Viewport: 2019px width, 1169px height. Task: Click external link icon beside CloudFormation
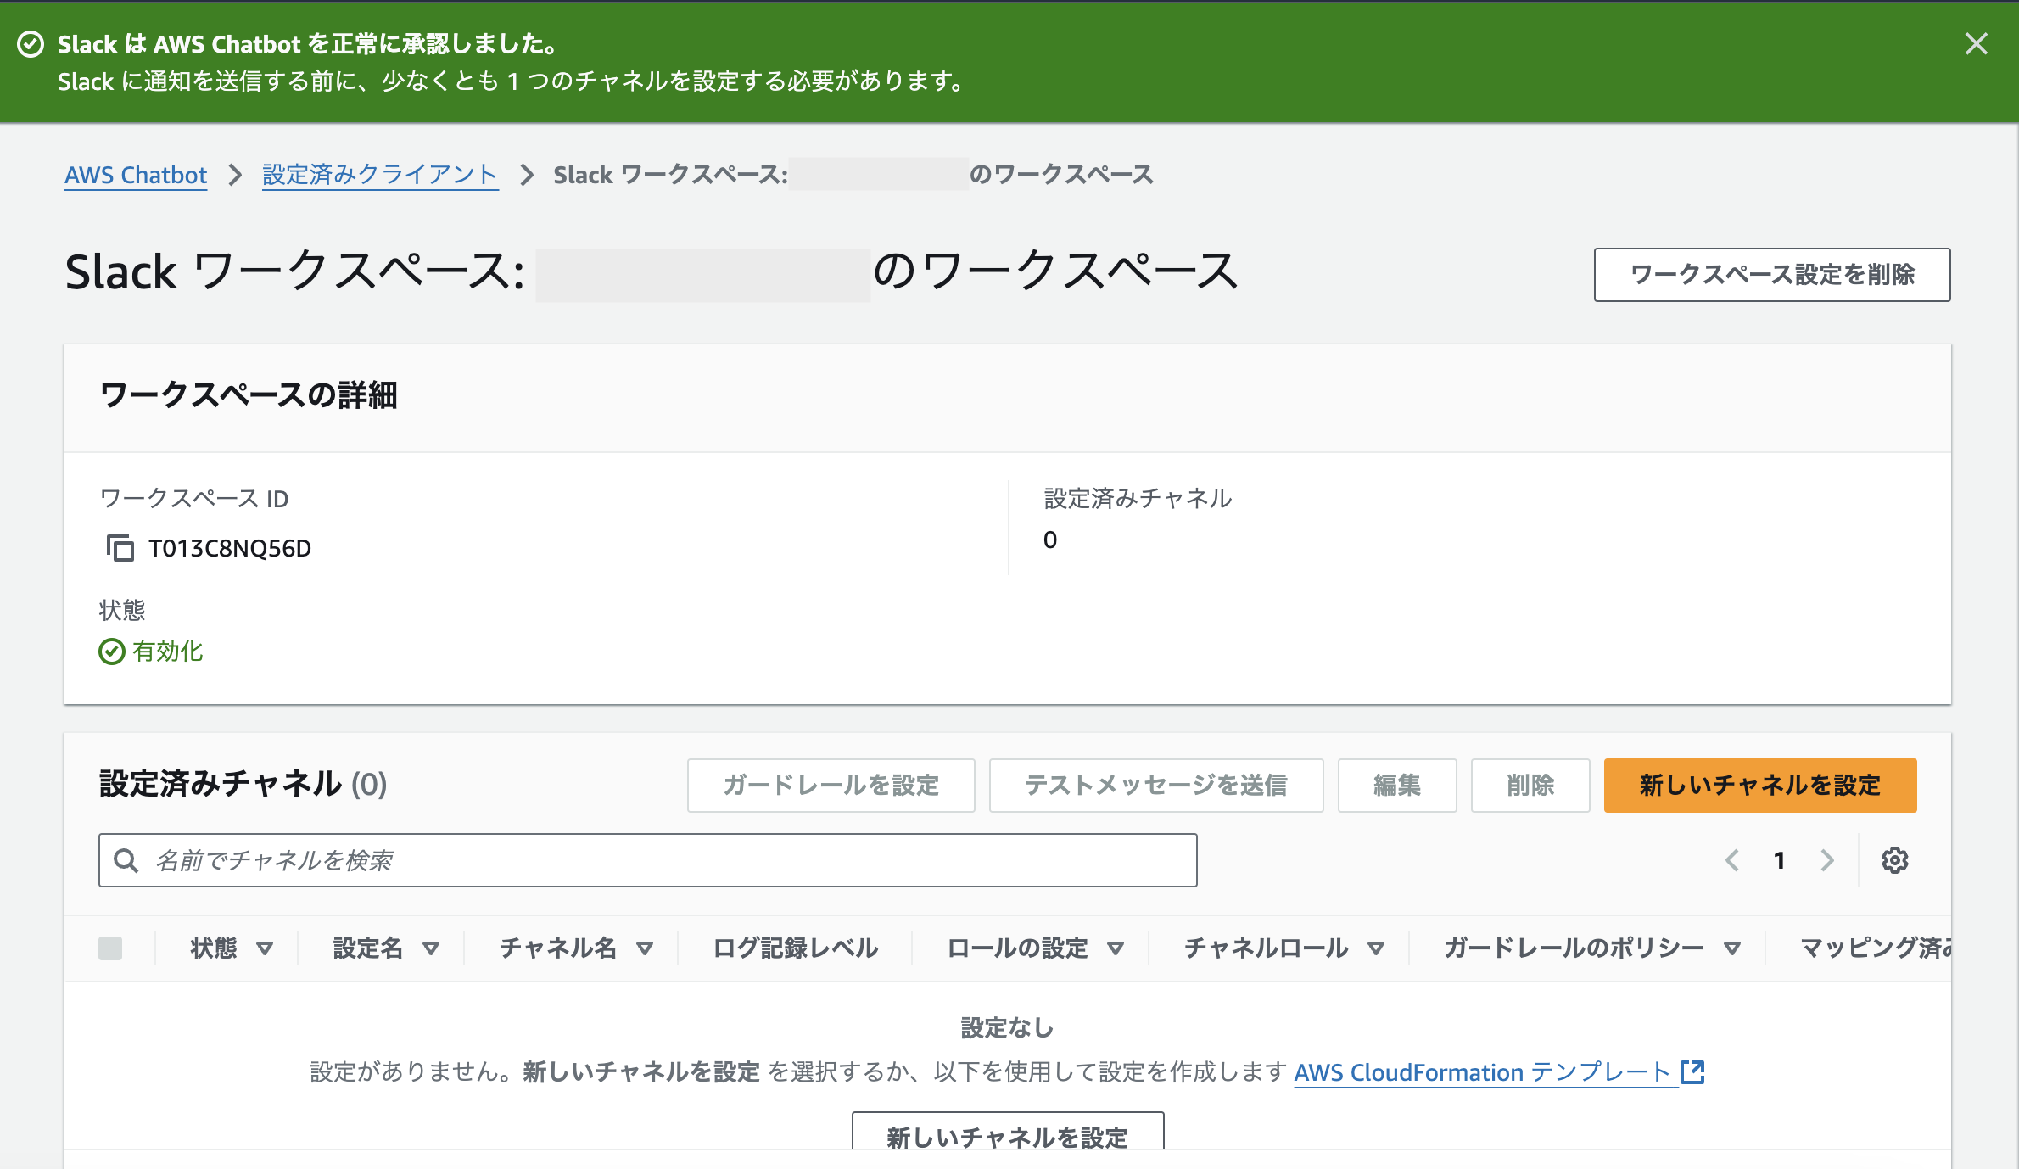(1692, 1072)
